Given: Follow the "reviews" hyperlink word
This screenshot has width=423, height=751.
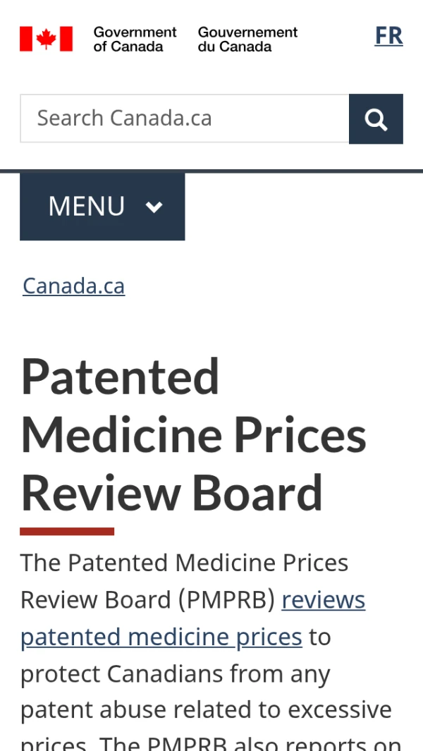Looking at the screenshot, I should coord(324,600).
